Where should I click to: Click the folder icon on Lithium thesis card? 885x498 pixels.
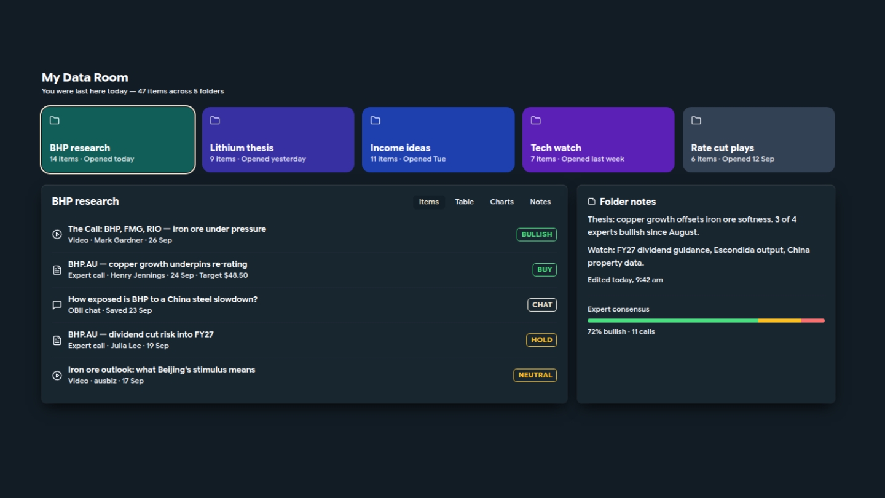point(215,121)
